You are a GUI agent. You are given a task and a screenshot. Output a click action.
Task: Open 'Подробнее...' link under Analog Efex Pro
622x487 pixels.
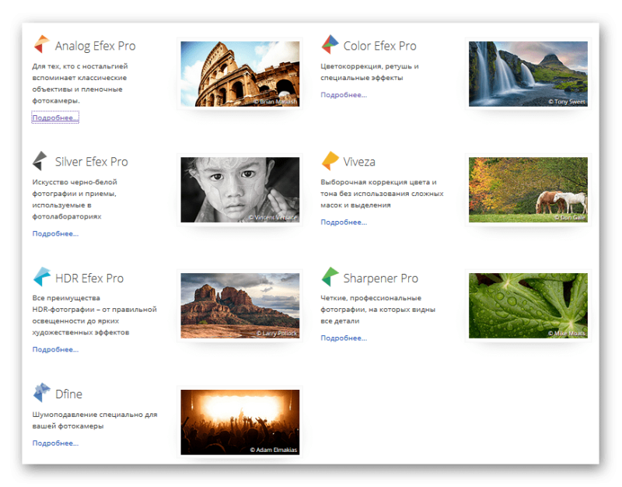(x=55, y=118)
